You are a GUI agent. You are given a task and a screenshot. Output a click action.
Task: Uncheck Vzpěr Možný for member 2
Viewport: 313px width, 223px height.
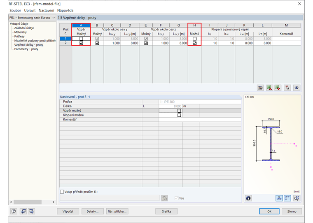click(x=81, y=43)
